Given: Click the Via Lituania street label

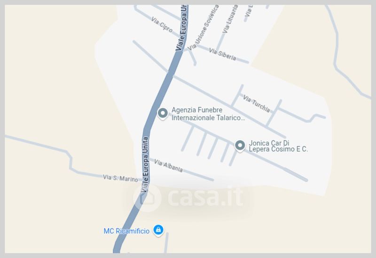Looking at the screenshot, I should 230,19.
